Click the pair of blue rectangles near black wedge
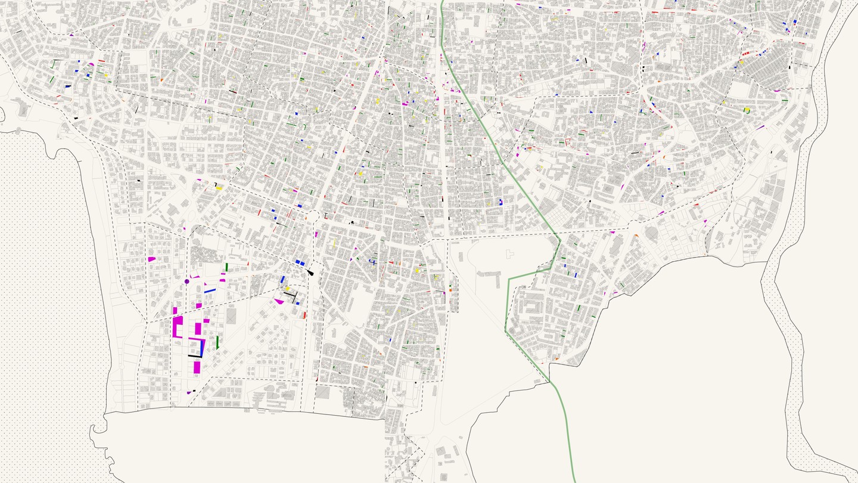 pyautogui.click(x=300, y=262)
